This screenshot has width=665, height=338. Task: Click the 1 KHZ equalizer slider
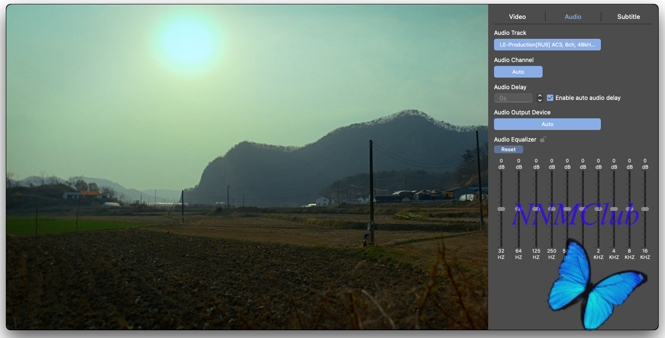[583, 209]
